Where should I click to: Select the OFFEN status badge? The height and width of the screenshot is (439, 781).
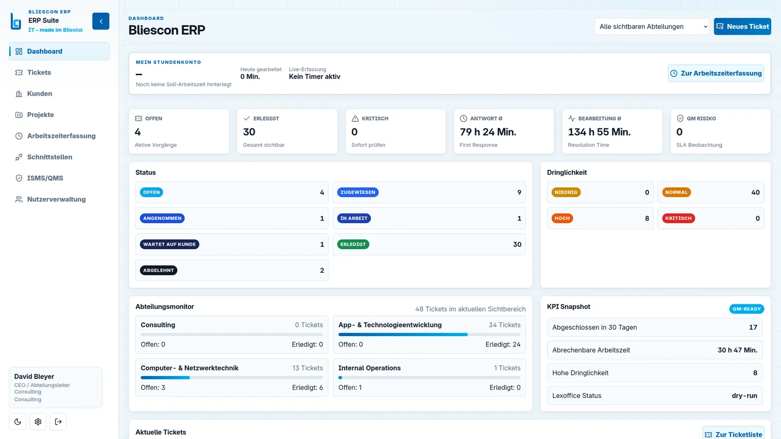(151, 192)
